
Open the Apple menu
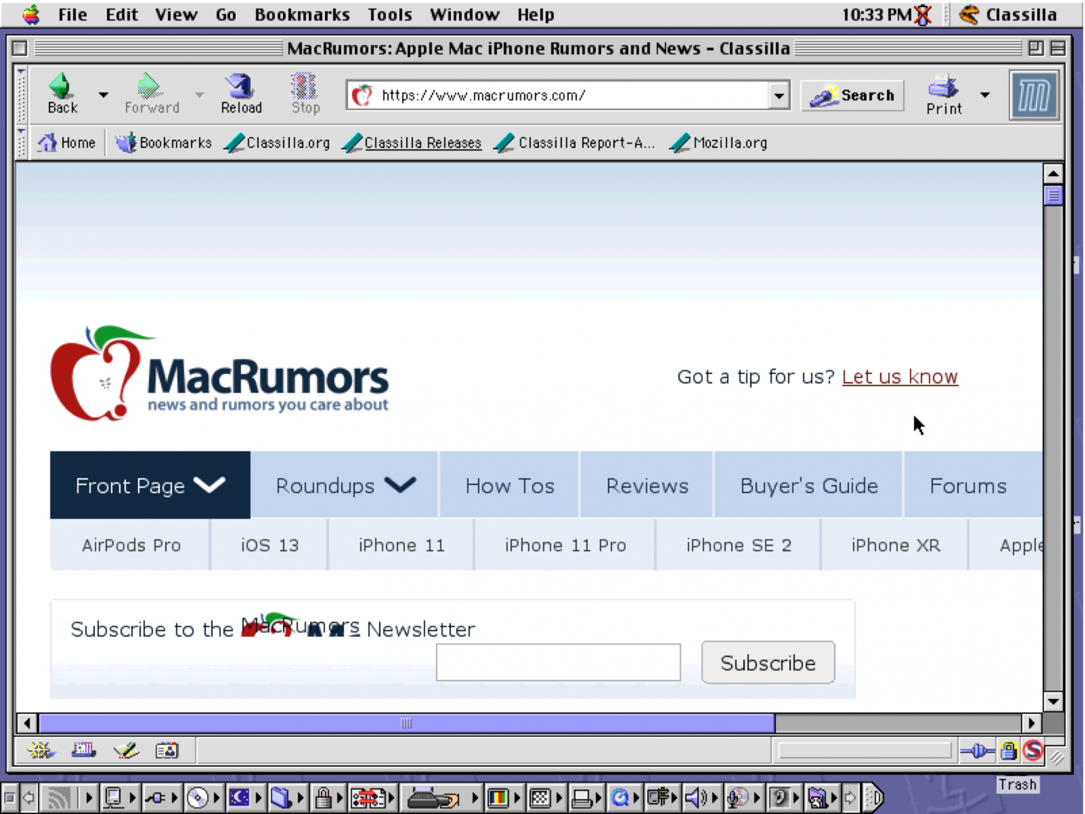pos(31,14)
